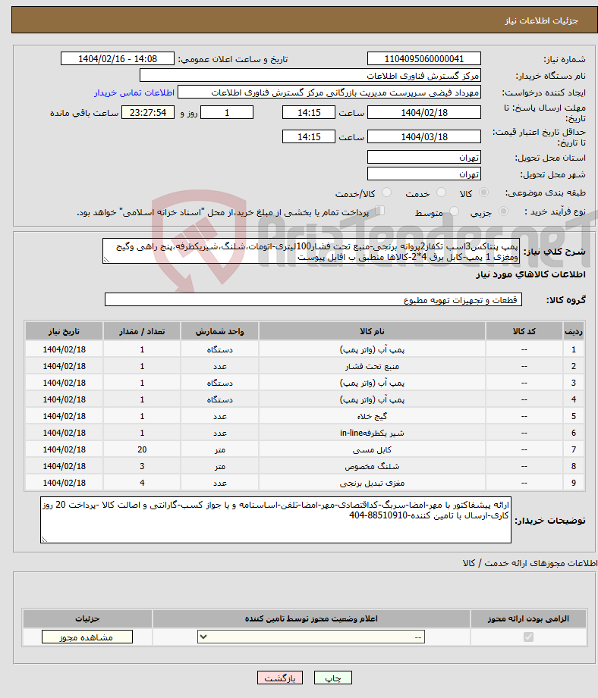Click the جزئیات اطلاعات نیاز page title
The height and width of the screenshot is (698, 598).
(x=541, y=20)
